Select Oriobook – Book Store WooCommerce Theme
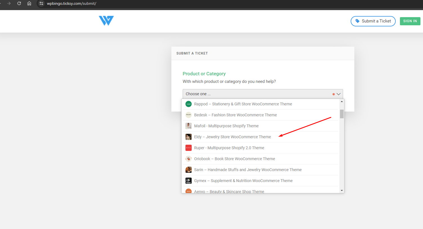 pyautogui.click(x=261, y=159)
